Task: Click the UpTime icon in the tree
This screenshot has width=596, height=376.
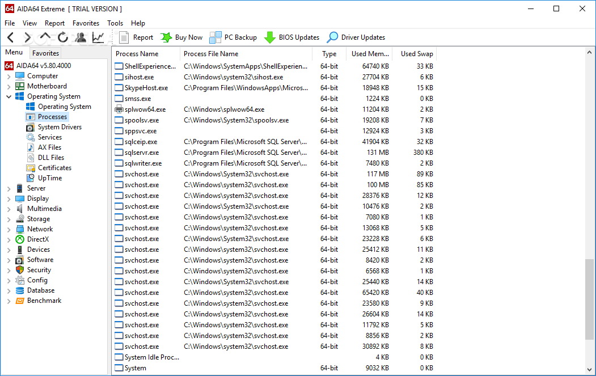Action: [x=31, y=178]
